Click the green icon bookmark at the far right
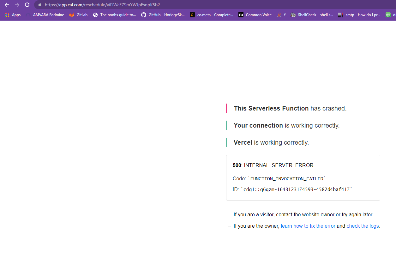396x258 pixels. (388, 15)
